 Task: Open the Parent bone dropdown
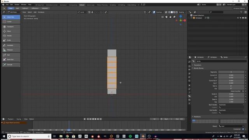click(x=231, y=126)
